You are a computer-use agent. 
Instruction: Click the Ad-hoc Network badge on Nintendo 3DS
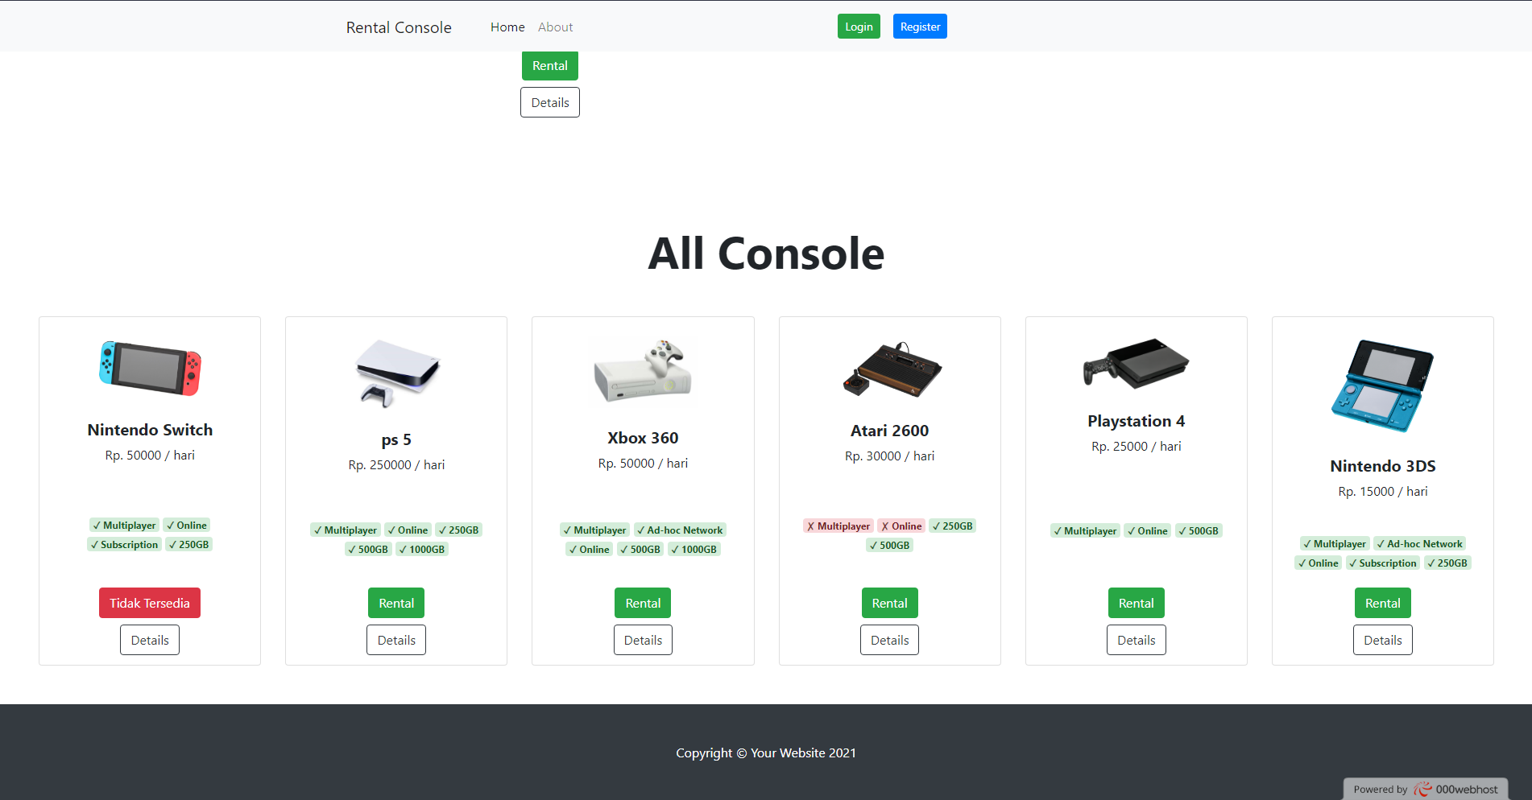click(1420, 543)
